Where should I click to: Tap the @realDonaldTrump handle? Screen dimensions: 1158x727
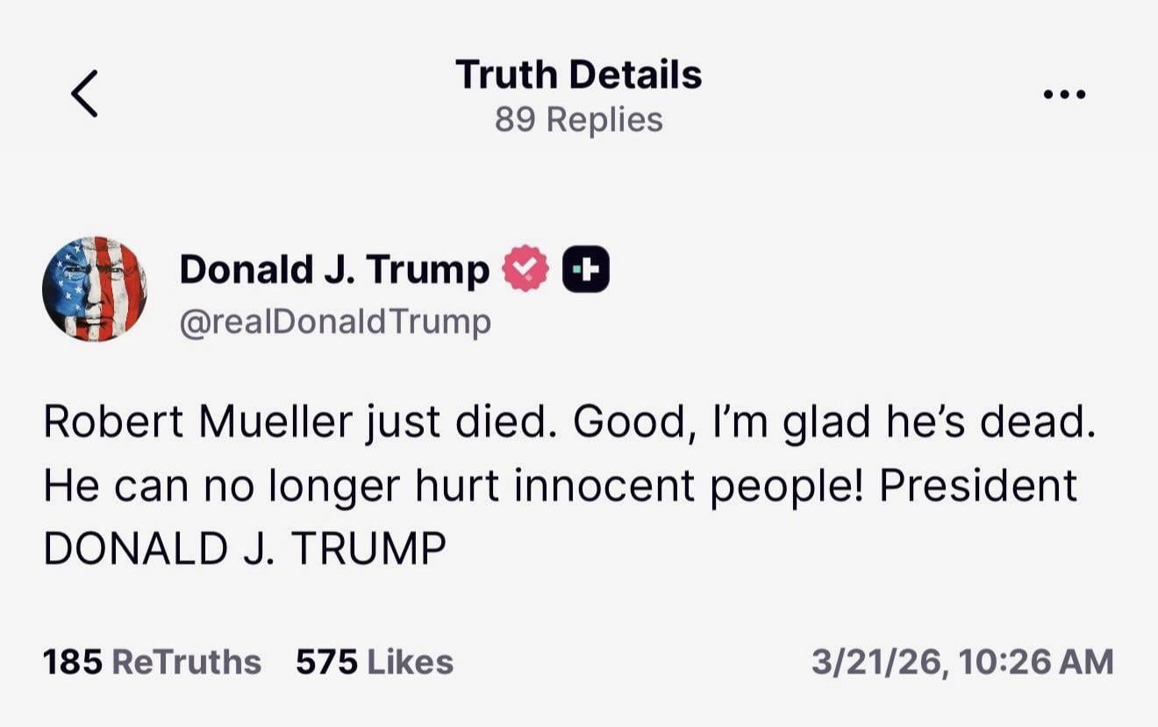pyautogui.click(x=335, y=323)
